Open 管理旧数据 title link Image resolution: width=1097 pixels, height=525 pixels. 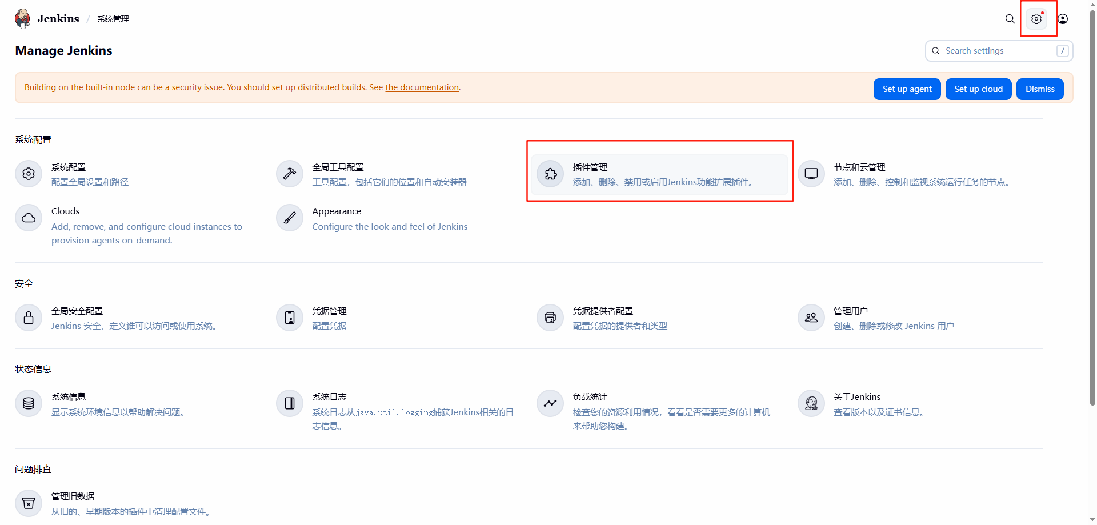point(73,496)
